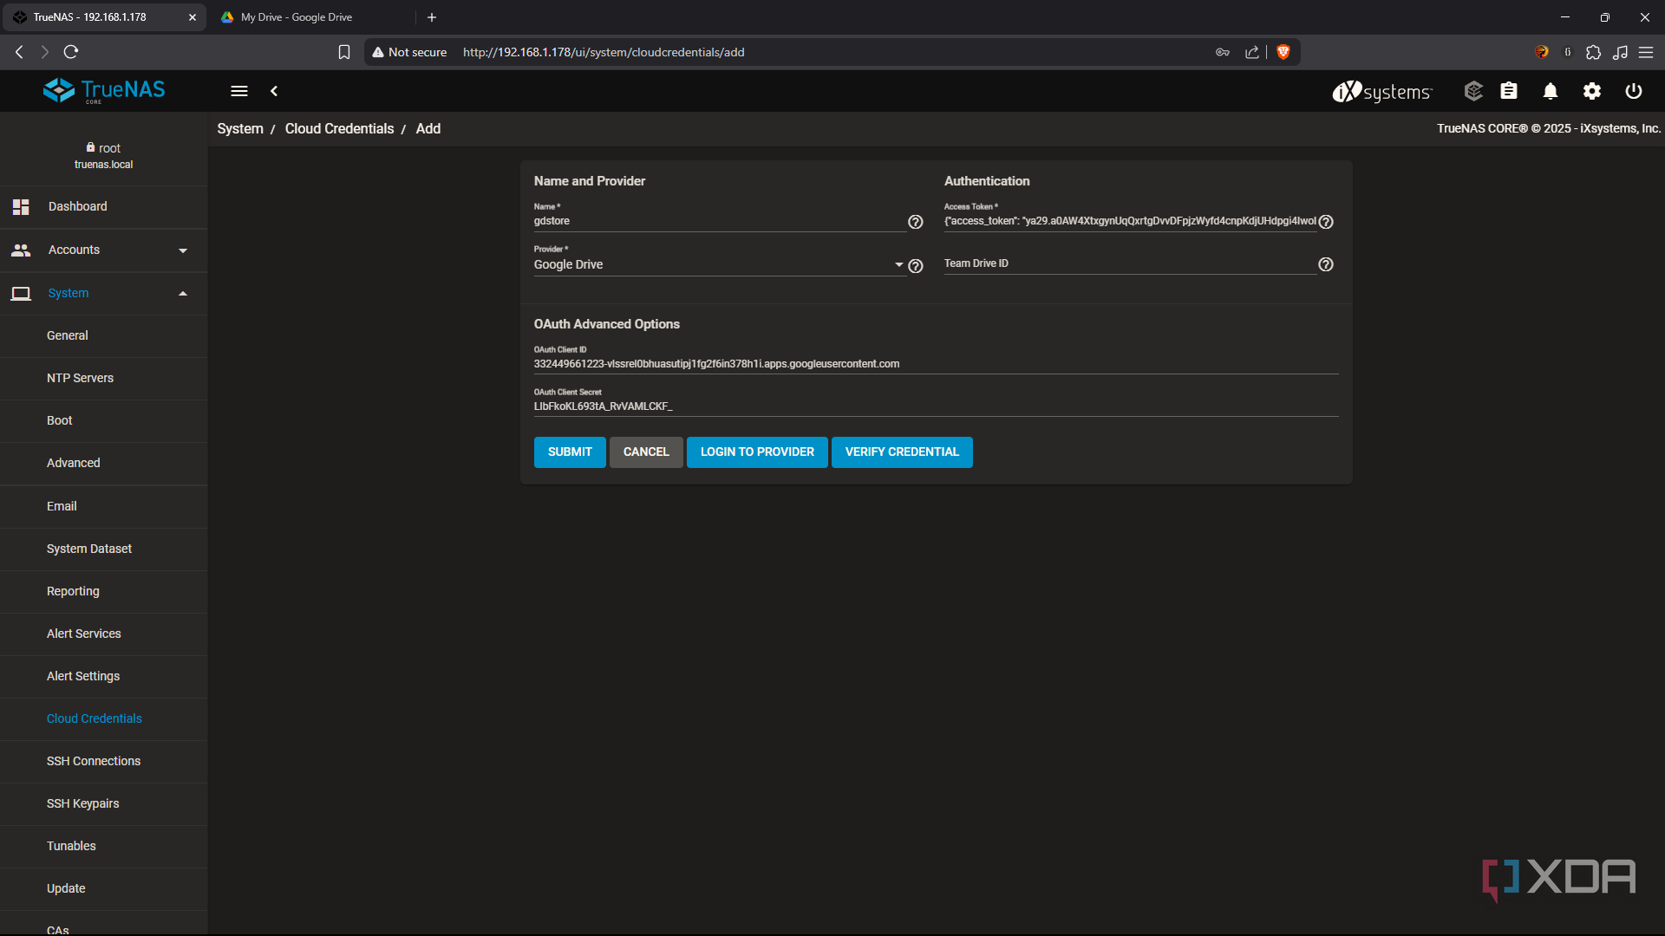Expand the Accounts menu

click(104, 250)
